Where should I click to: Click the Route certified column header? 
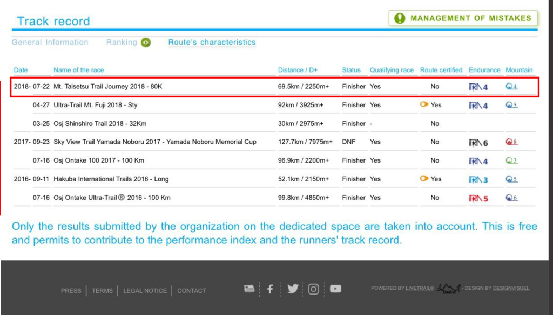click(x=441, y=70)
